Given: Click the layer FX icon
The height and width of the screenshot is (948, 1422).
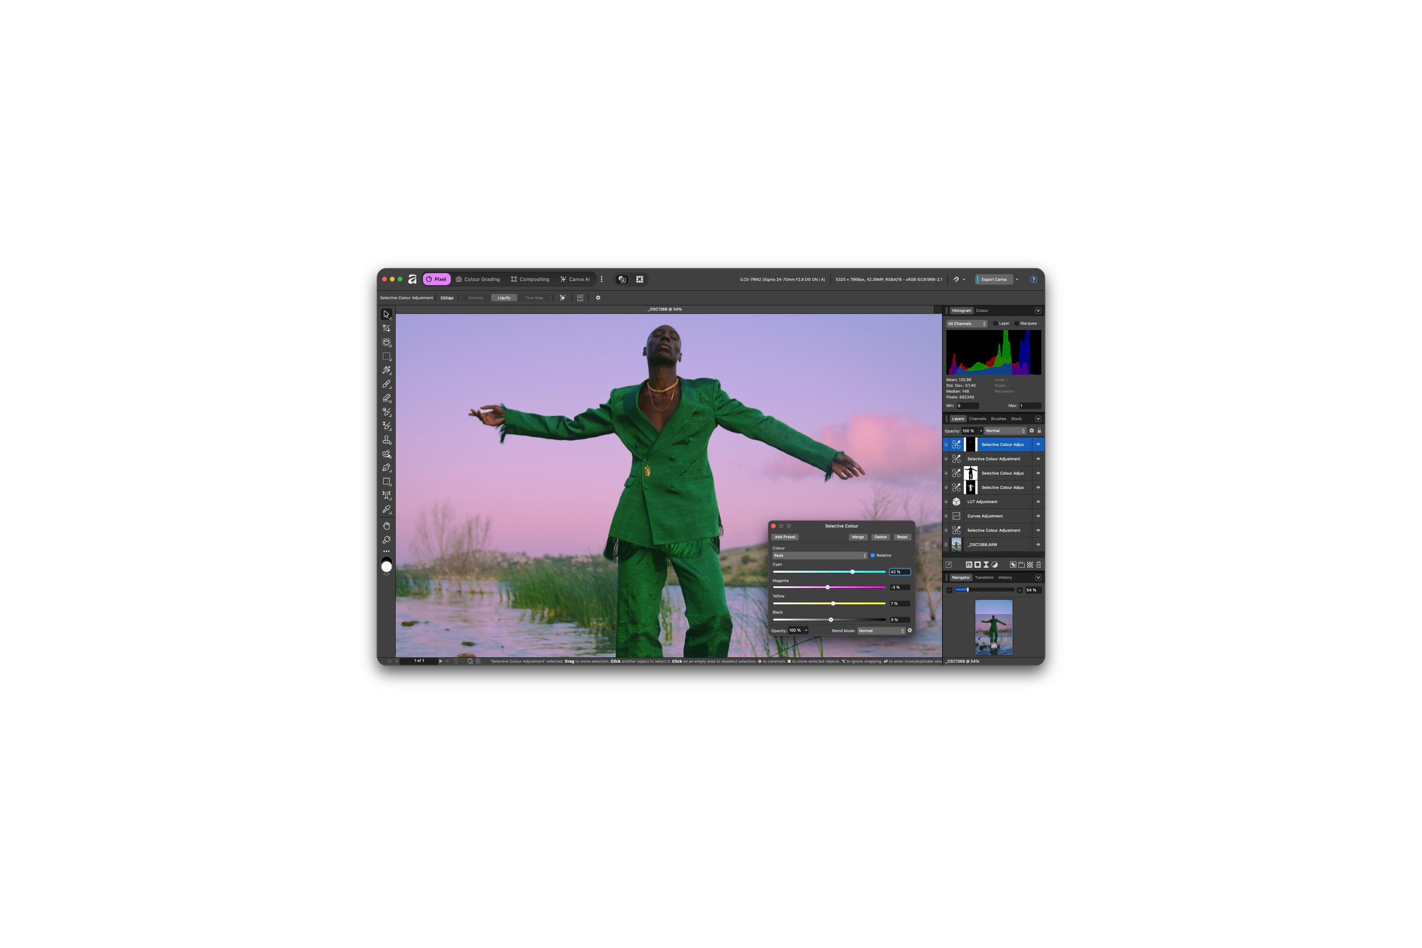Looking at the screenshot, I should pyautogui.click(x=968, y=565).
